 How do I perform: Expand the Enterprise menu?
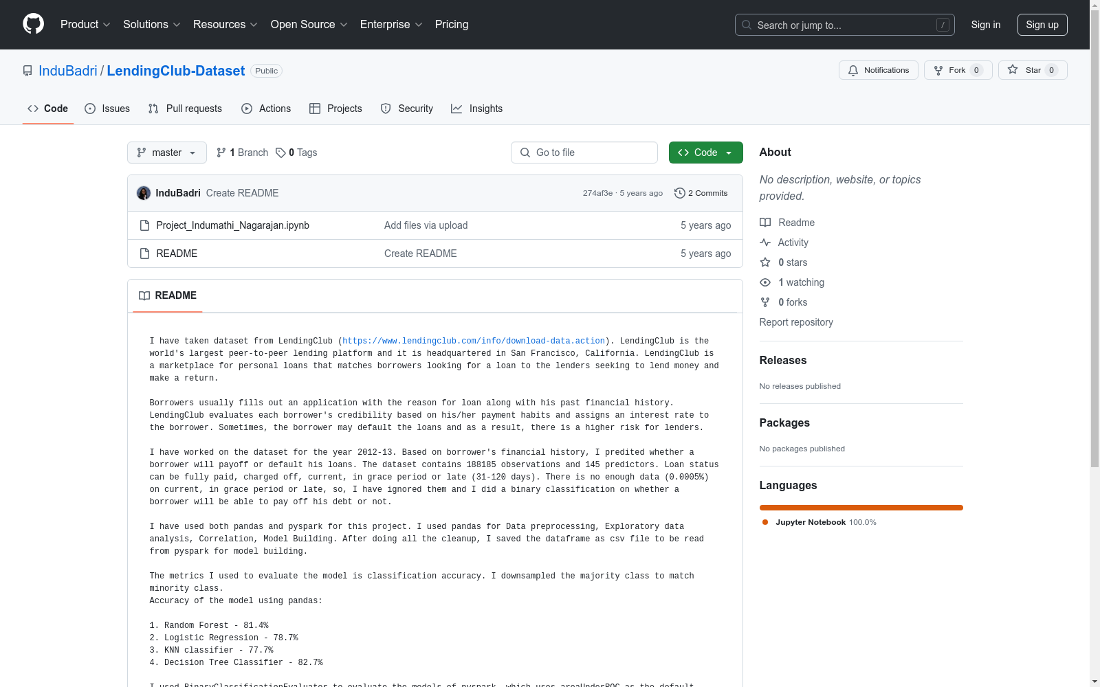[x=391, y=24]
